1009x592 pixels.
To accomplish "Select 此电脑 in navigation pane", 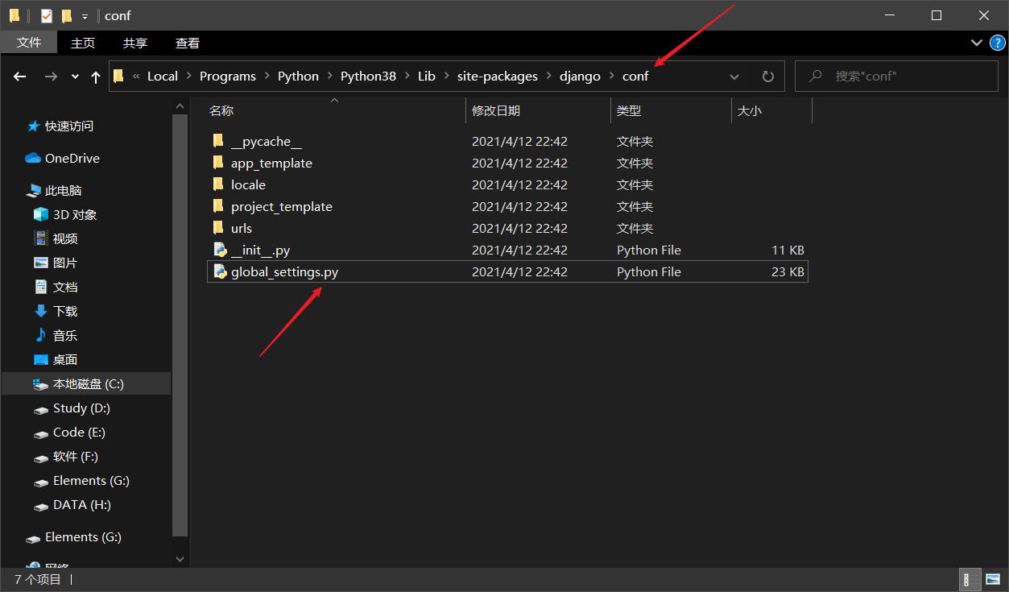I will coord(64,191).
